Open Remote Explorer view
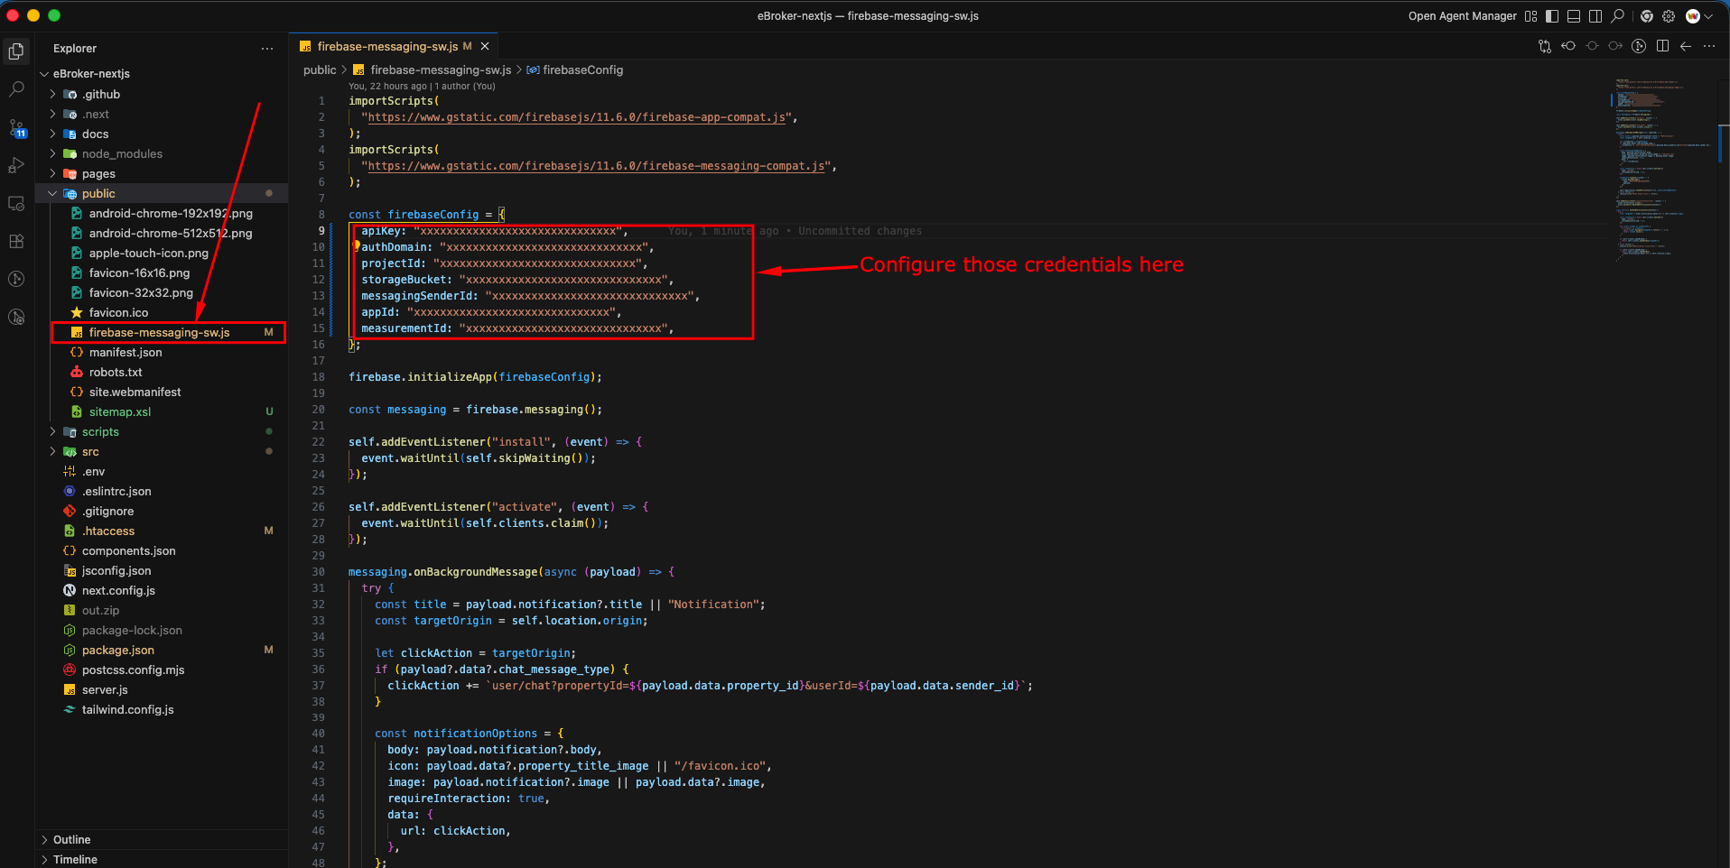The image size is (1730, 868). pos(16,204)
